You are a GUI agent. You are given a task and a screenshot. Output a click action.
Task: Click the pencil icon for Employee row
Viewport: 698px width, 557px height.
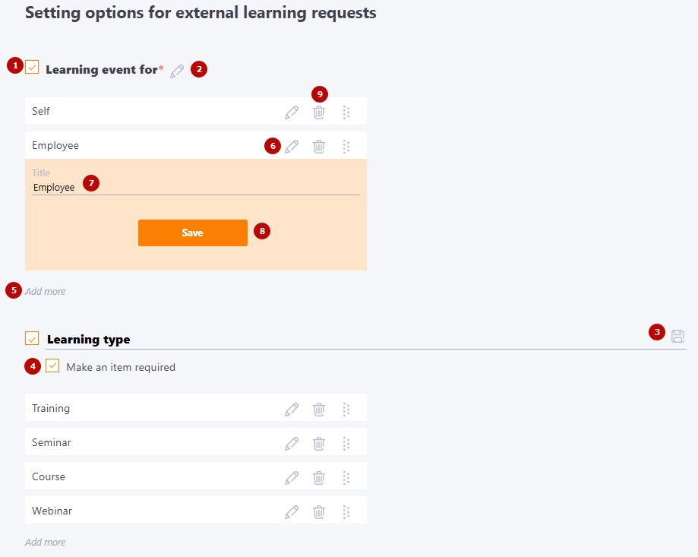coord(292,147)
